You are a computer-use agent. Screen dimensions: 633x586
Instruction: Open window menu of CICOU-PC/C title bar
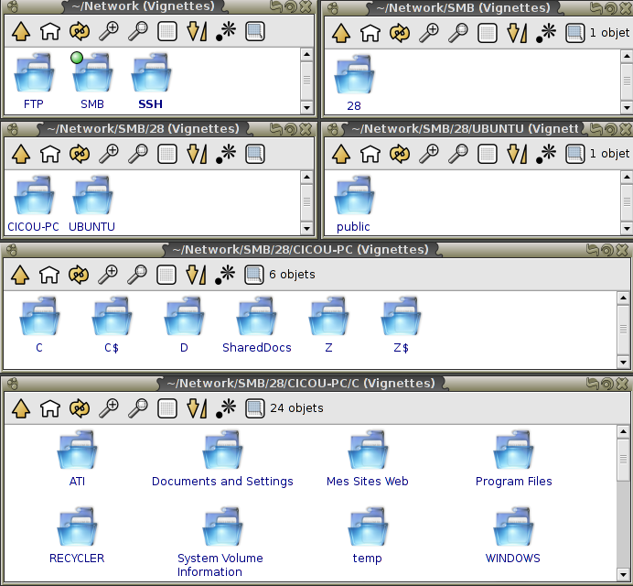click(13, 383)
